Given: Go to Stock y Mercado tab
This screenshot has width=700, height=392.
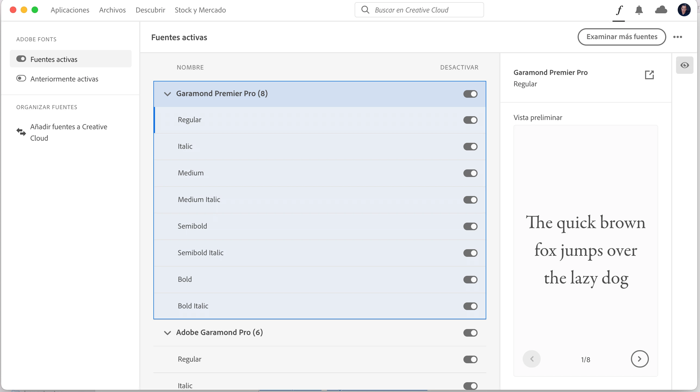Looking at the screenshot, I should tap(200, 10).
